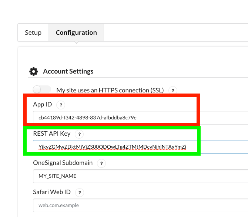Open the OneSignal Subdomain help tooltip
248x217 pixels.
click(x=101, y=163)
